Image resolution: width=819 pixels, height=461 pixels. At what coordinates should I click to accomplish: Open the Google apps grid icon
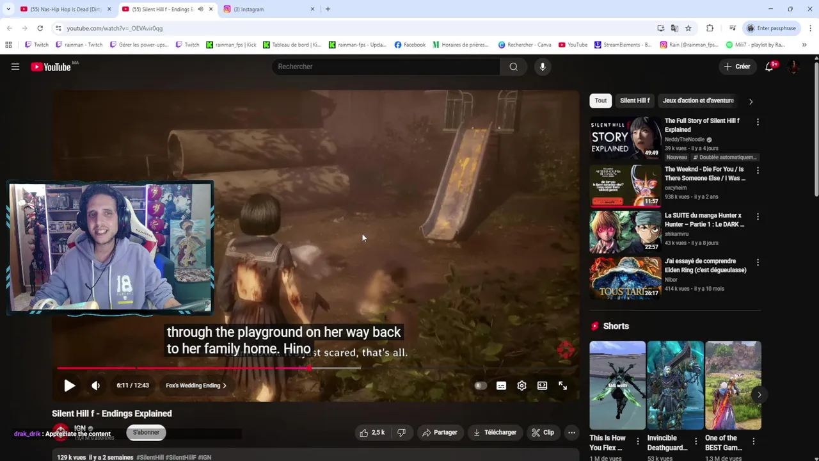click(x=8, y=45)
